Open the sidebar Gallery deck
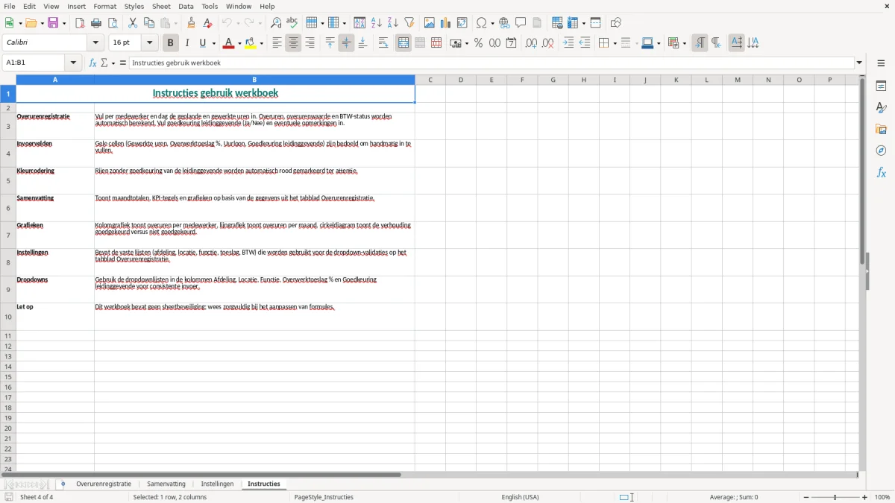Viewport: 895px width, 503px height. pyautogui.click(x=881, y=129)
